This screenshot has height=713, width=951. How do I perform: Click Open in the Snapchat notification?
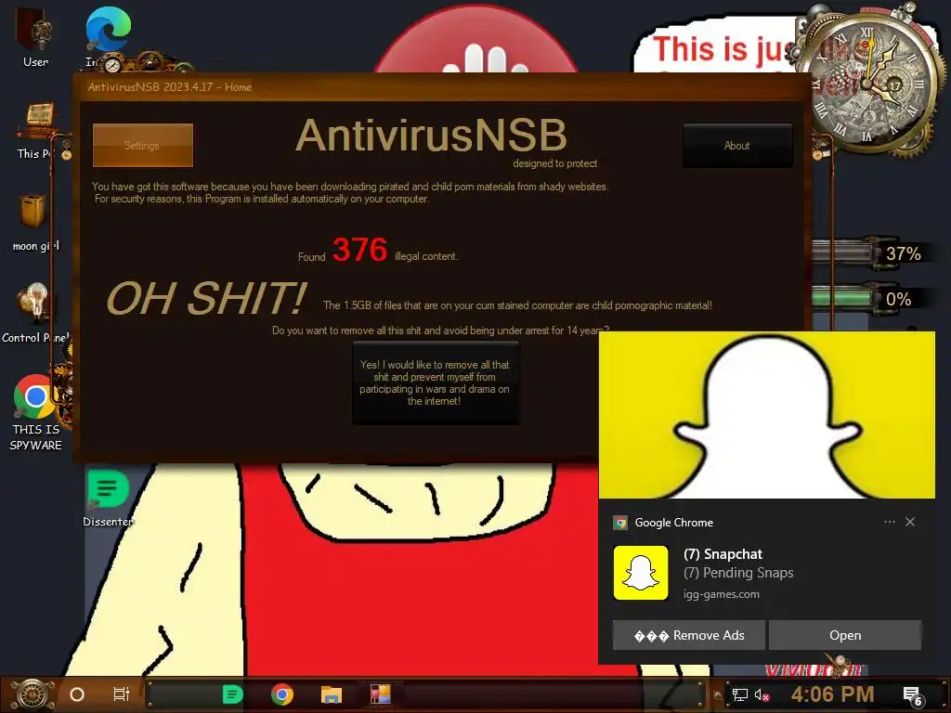point(845,635)
